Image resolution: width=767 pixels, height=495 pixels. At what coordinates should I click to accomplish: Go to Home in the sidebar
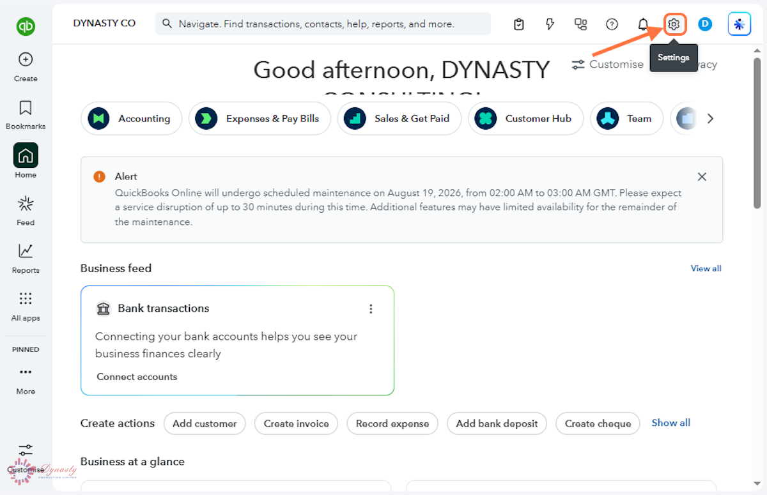click(x=26, y=161)
